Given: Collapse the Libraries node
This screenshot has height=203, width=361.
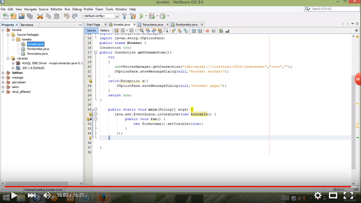Looking at the screenshot, I should [x=8, y=59].
